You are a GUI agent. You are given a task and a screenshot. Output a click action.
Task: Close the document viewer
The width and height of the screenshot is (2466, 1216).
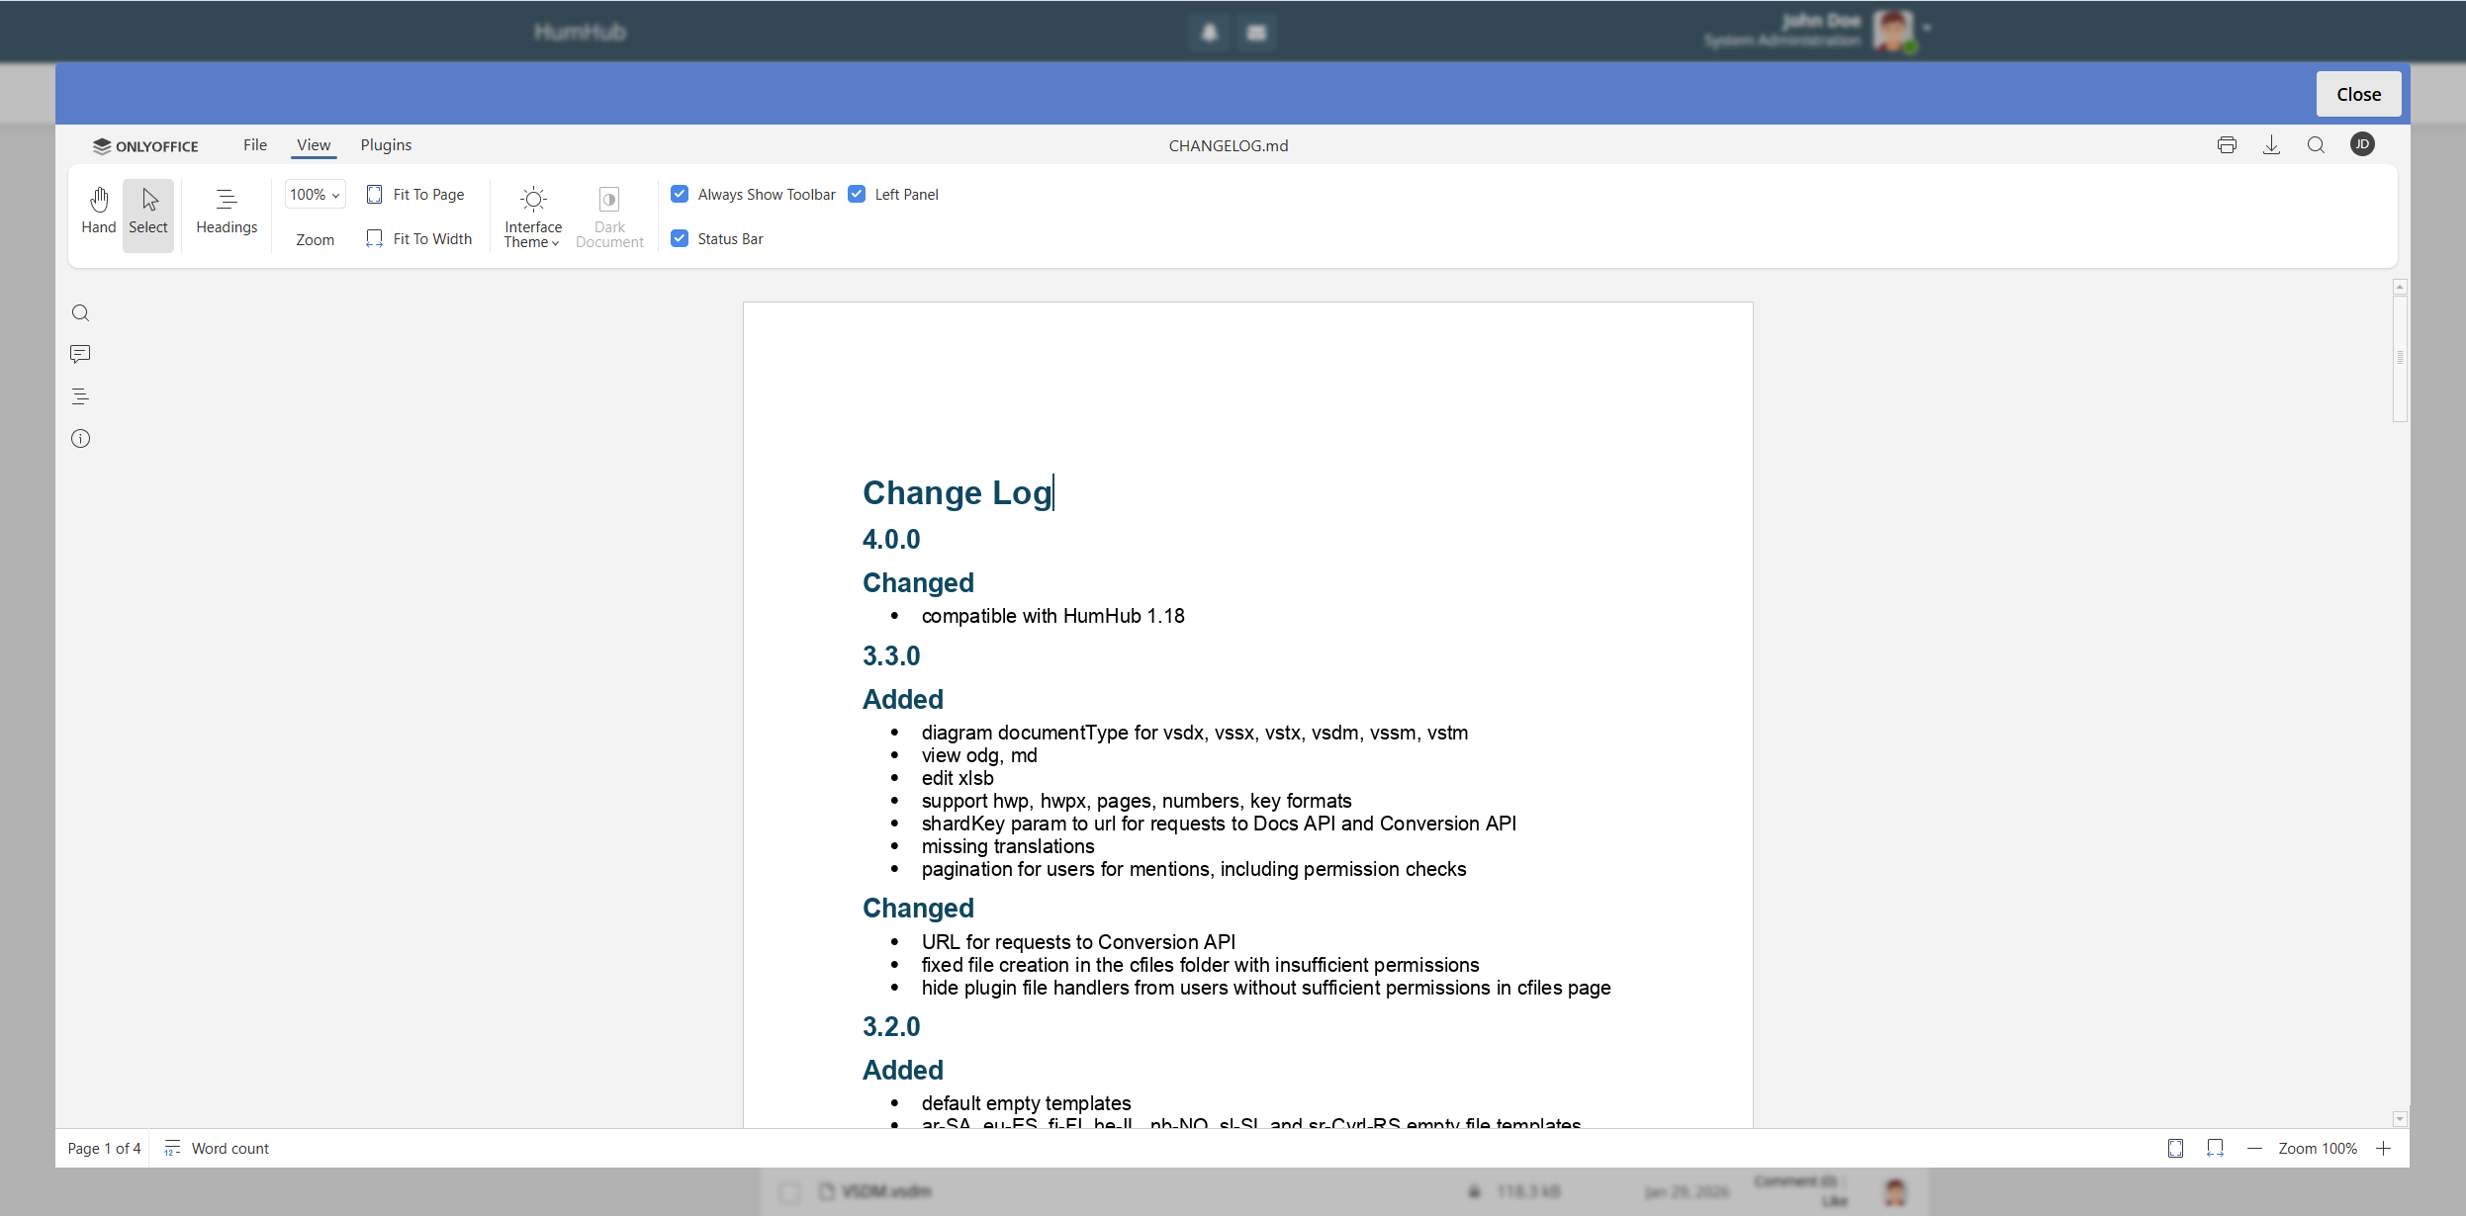tap(2358, 93)
